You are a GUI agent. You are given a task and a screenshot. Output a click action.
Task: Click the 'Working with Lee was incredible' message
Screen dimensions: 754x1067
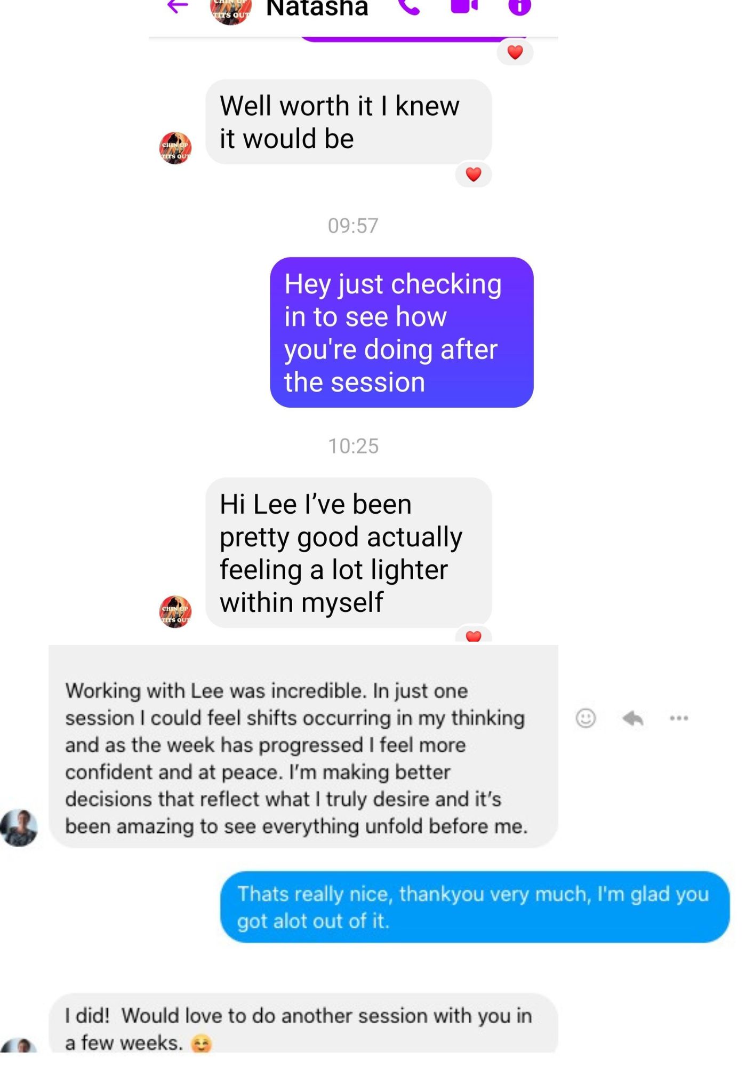click(303, 747)
